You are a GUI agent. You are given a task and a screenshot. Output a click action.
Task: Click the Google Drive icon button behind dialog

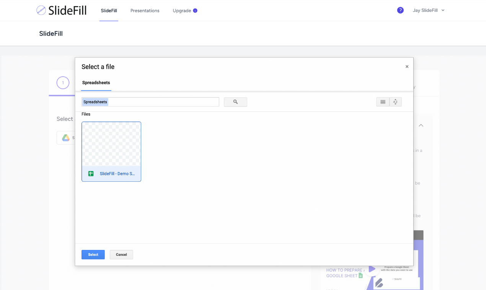point(66,138)
